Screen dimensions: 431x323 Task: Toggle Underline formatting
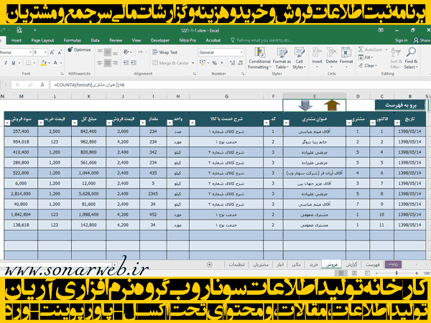tap(14, 63)
